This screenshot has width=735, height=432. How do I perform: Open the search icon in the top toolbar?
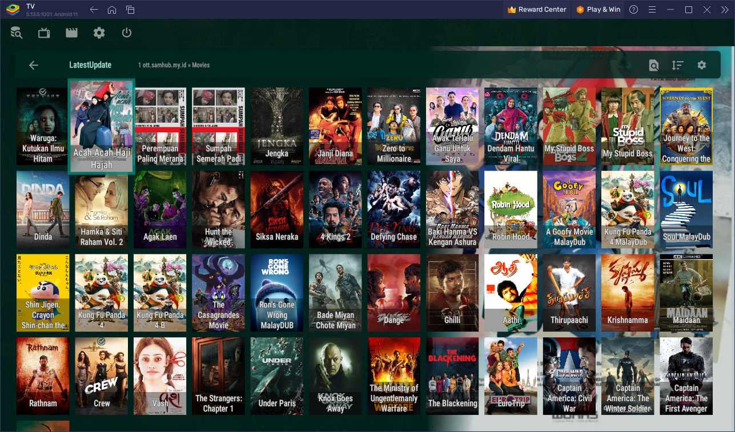tap(17, 33)
